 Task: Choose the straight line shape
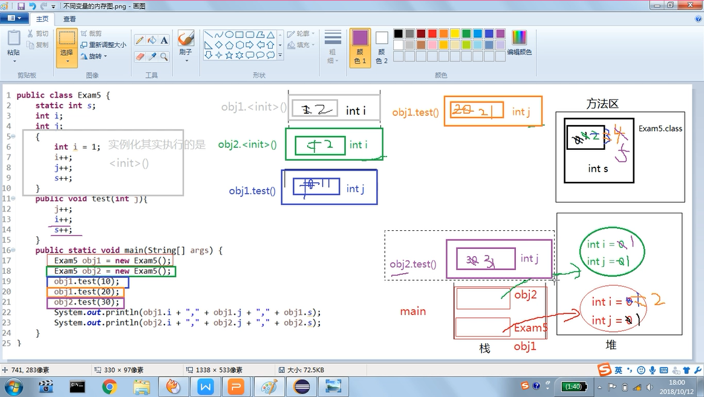click(x=208, y=34)
